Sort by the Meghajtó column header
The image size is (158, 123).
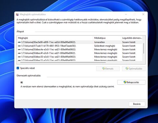[55, 38]
